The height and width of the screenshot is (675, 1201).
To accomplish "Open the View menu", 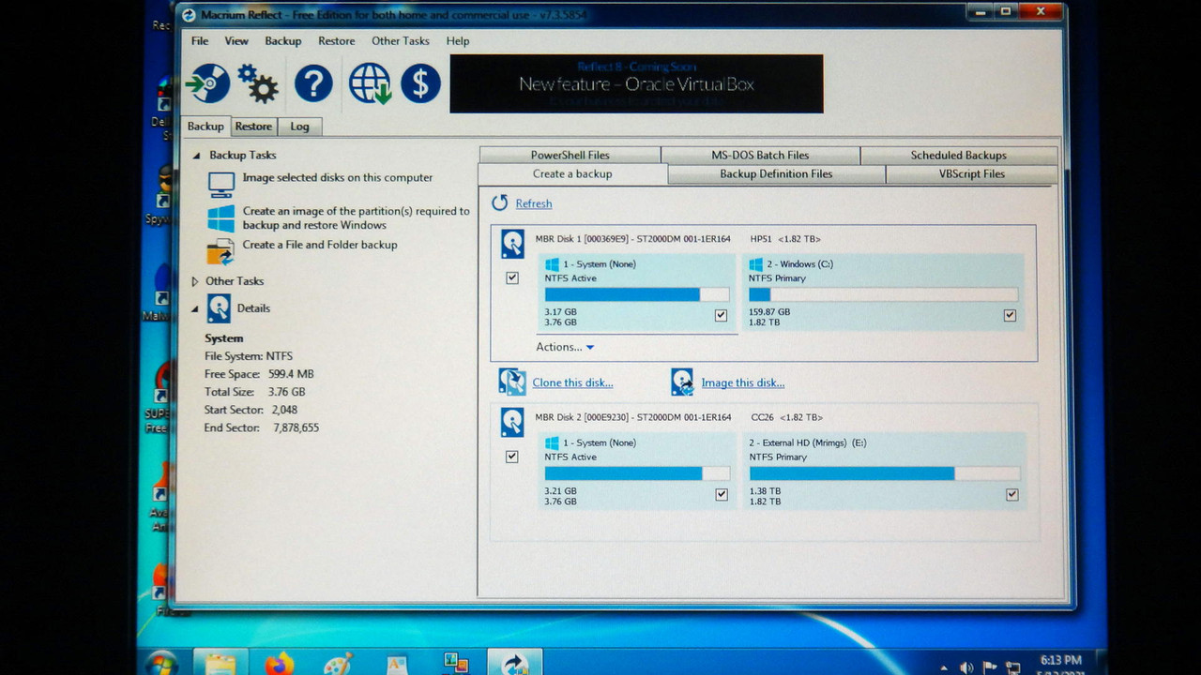I will [x=236, y=41].
